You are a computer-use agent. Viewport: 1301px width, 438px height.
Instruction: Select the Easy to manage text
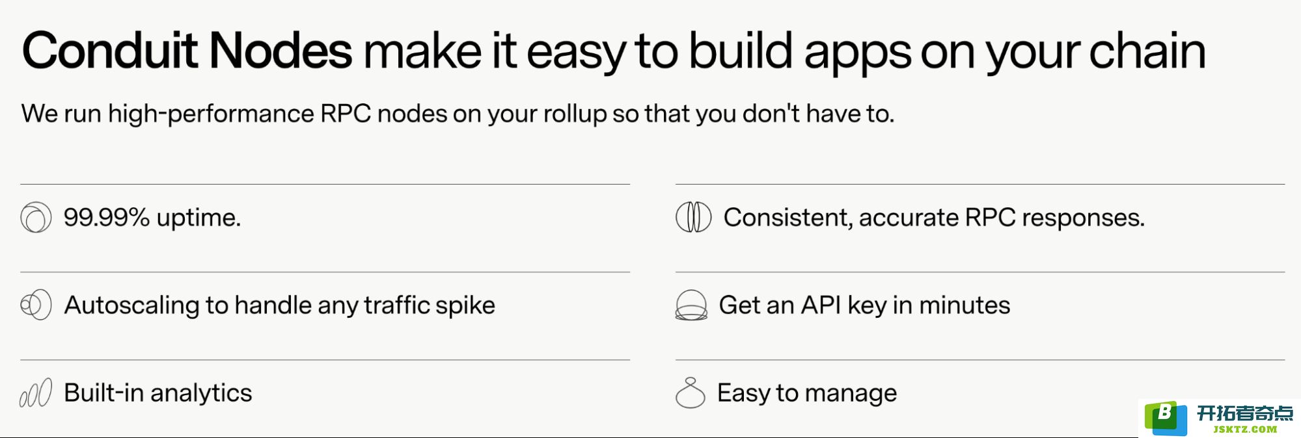click(807, 393)
